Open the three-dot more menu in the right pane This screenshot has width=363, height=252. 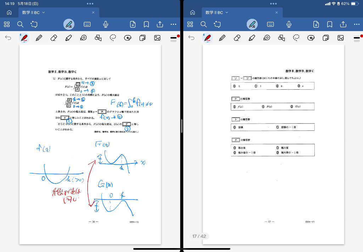pyautogui.click(x=357, y=24)
